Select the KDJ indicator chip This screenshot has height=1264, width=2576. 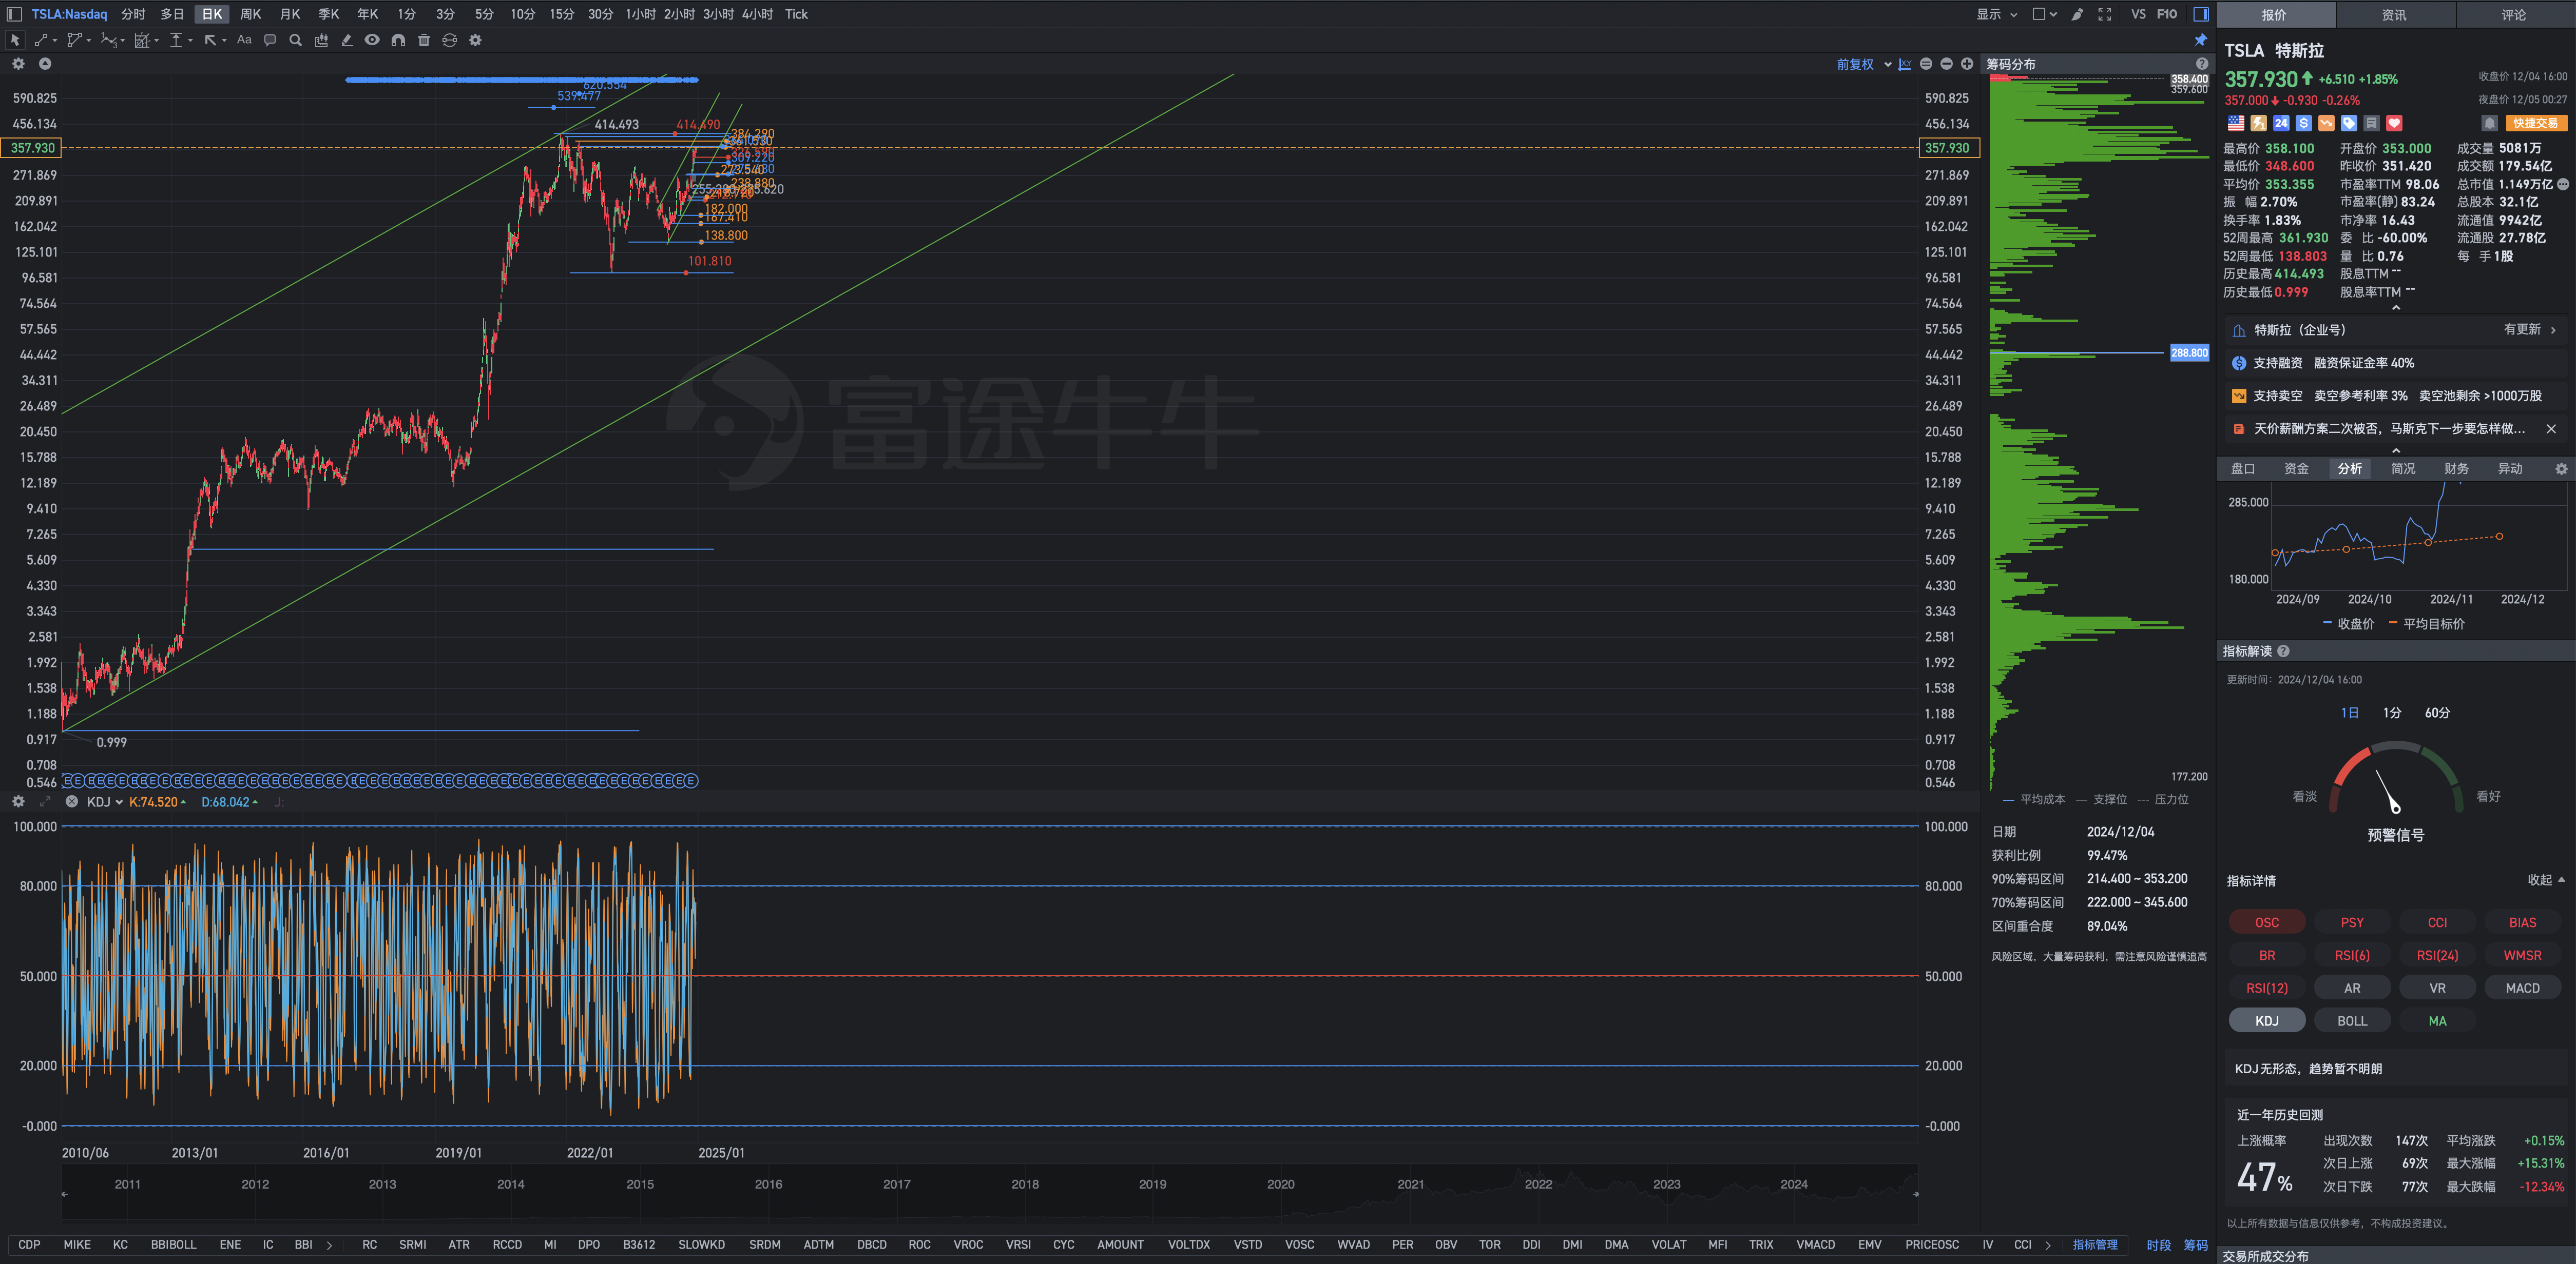click(x=2267, y=1020)
